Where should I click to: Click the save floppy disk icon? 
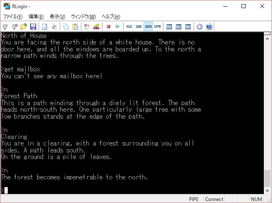click(x=33, y=26)
